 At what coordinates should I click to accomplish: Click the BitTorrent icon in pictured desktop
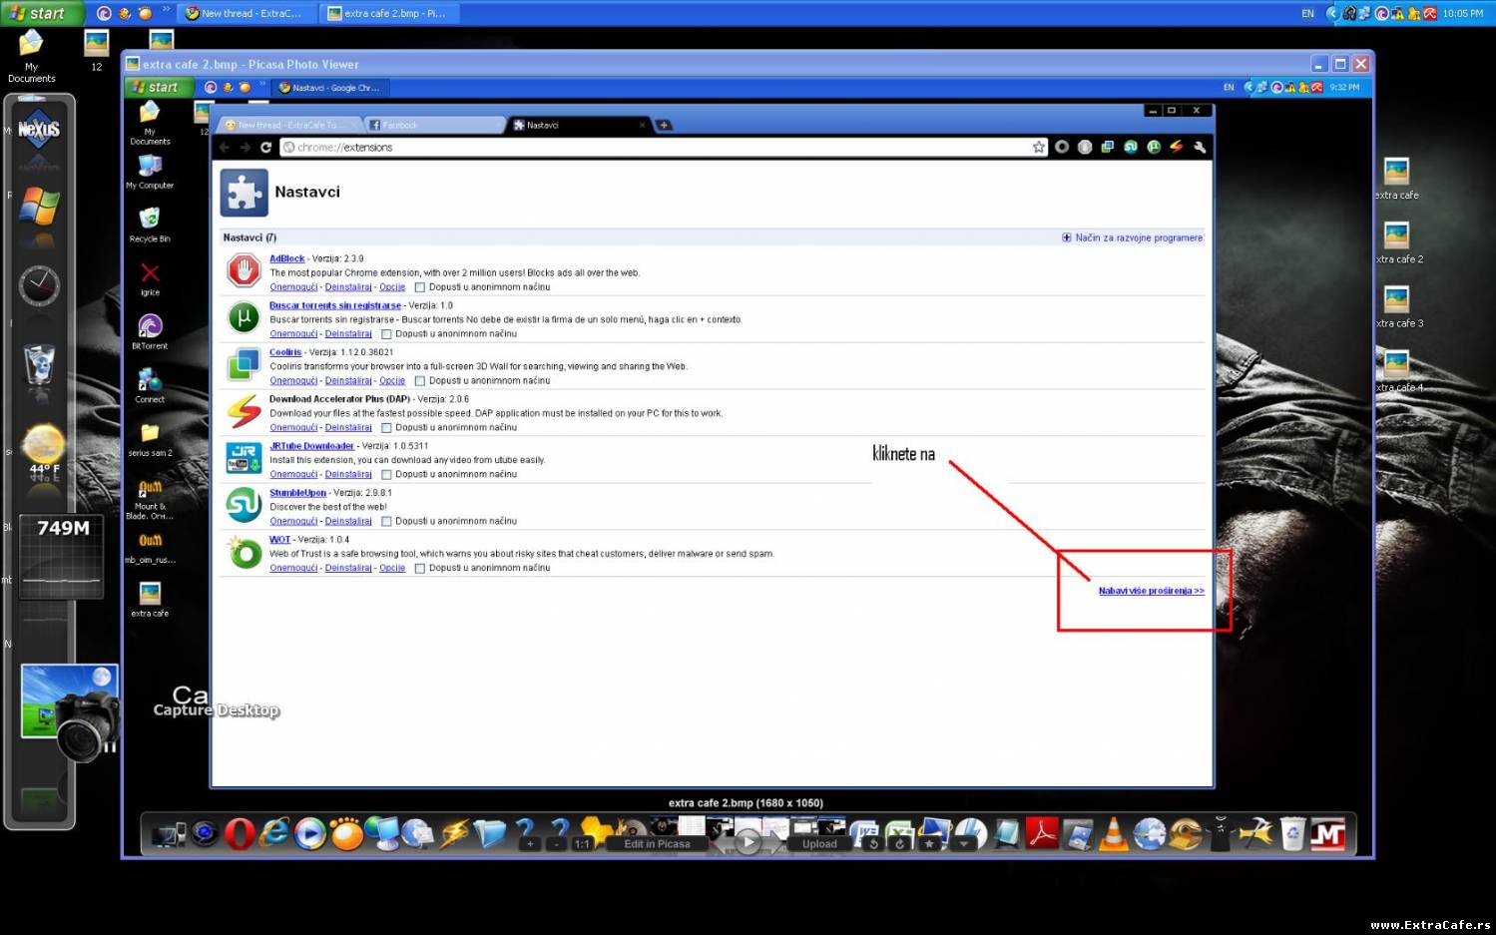pyautogui.click(x=150, y=331)
